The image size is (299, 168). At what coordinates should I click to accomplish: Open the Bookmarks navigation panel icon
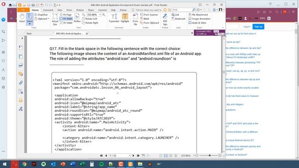pos(21,48)
